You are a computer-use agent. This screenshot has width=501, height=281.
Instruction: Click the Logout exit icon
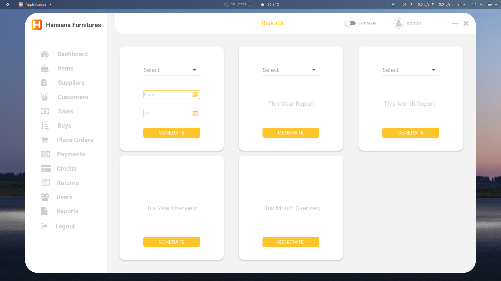click(x=44, y=226)
